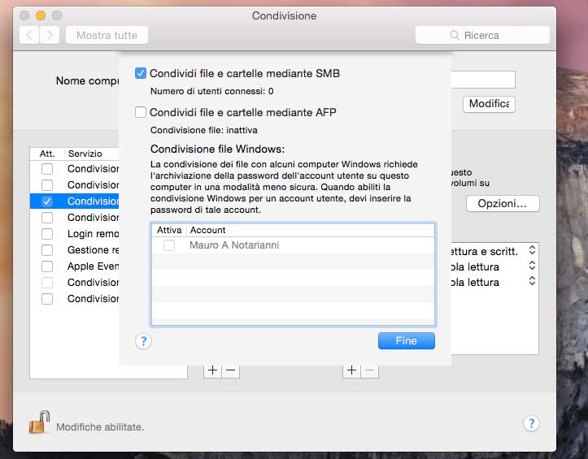Toggle Attiva checkbox for Mauro A Notarianni
The image size is (588, 459).
coord(169,245)
